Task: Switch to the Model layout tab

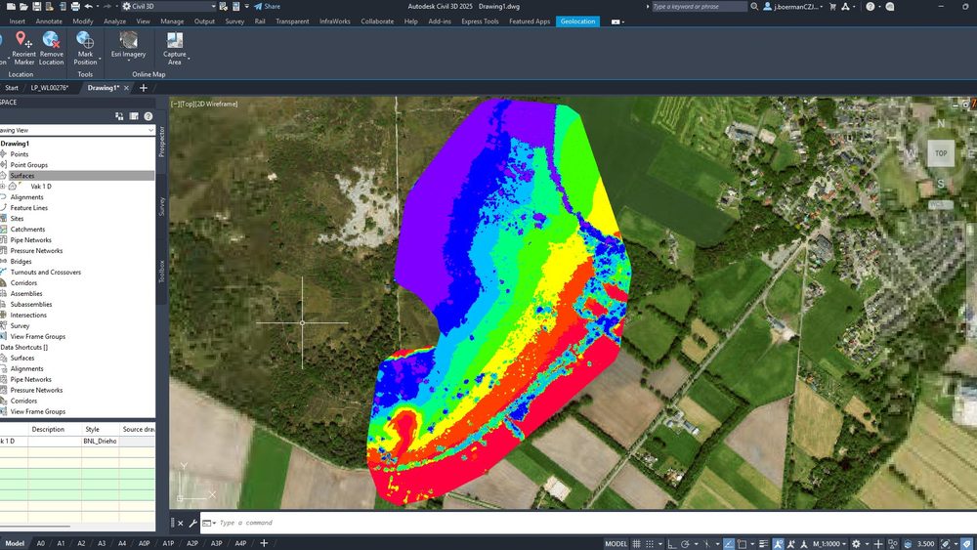Action: (15, 543)
